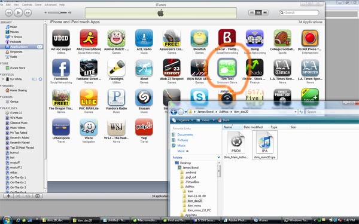Select the L.A. Times Sports app icon
The width and height of the screenshot is (359, 224).
[x=310, y=67]
